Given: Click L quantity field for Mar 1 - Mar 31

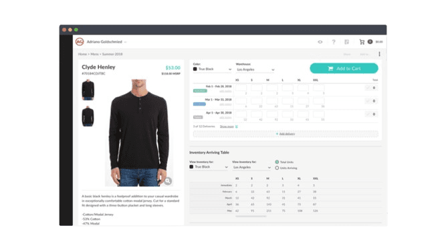Looking at the screenshot, I should click(x=288, y=101).
